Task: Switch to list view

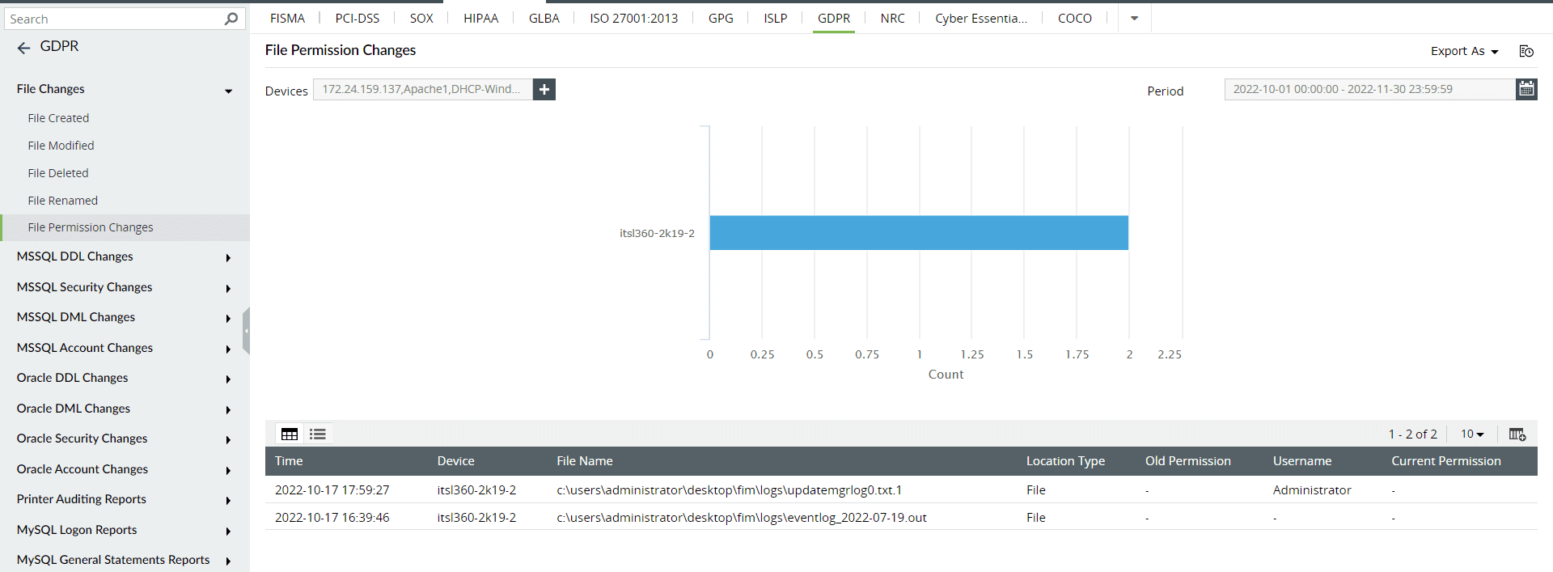Action: (318, 434)
